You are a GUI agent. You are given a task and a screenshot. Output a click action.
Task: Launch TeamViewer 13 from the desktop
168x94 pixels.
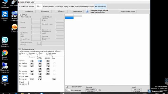[5, 81]
